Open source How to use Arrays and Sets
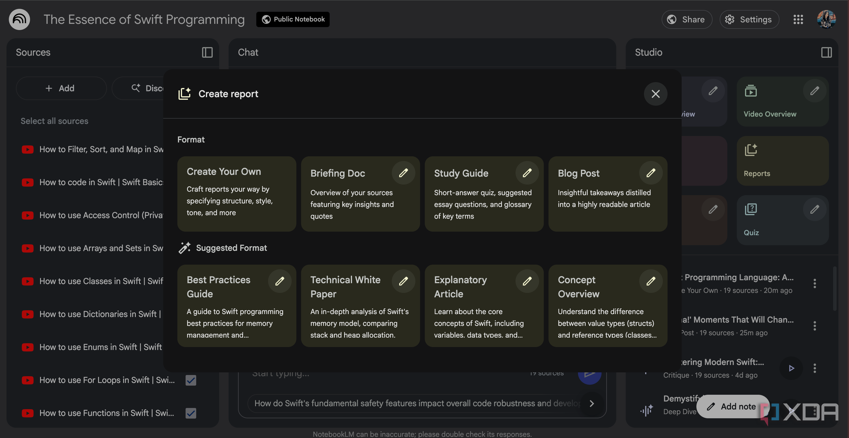 point(101,248)
